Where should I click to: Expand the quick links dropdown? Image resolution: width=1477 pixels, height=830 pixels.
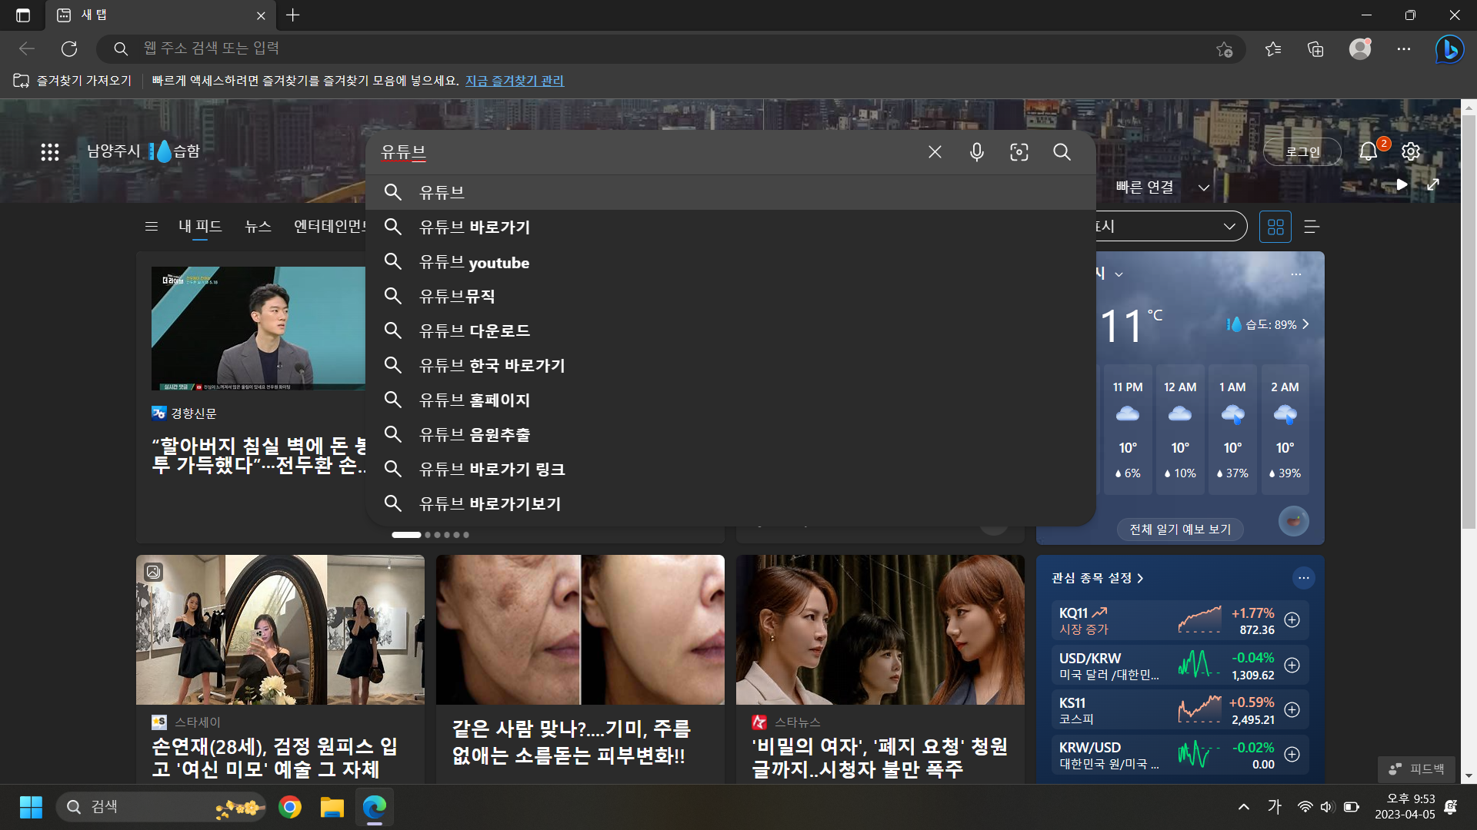[1204, 188]
